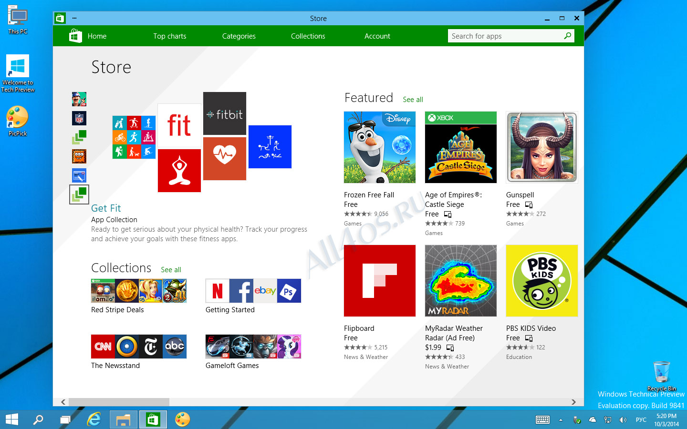Select the first spotlight thumbnail with guitarist
Image resolution: width=687 pixels, height=429 pixels.
79,99
